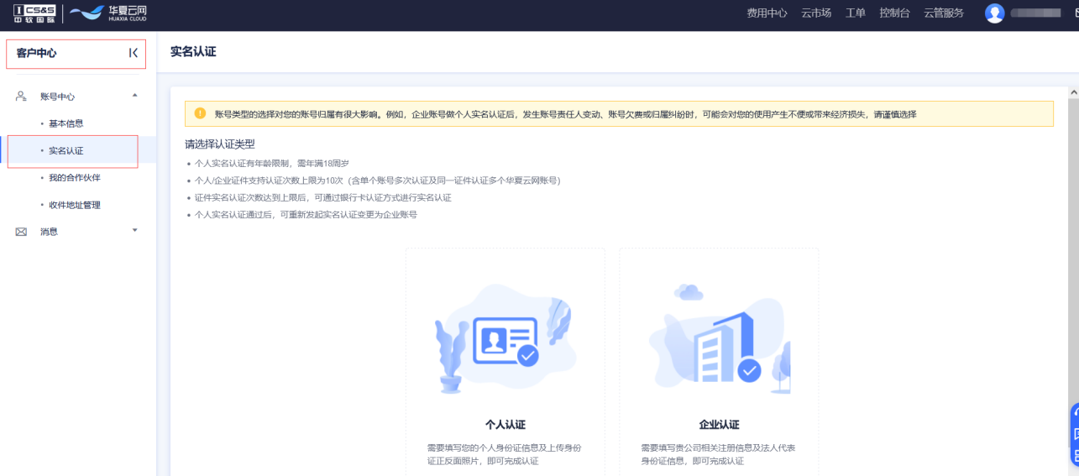Click 控制台 in the top header
1079x476 pixels.
(x=894, y=13)
